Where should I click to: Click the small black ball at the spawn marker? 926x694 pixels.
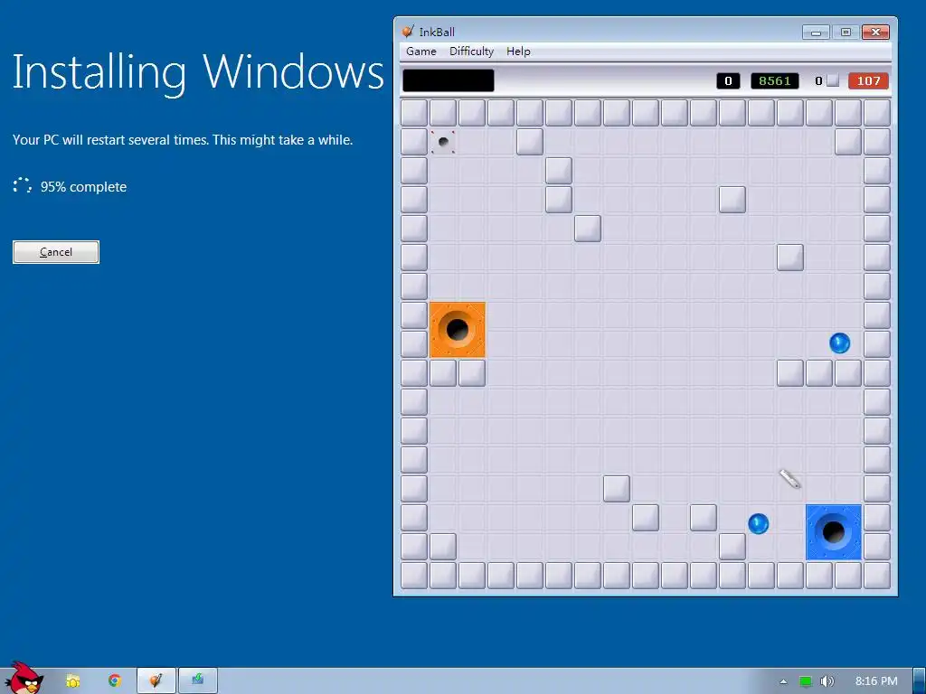443,142
